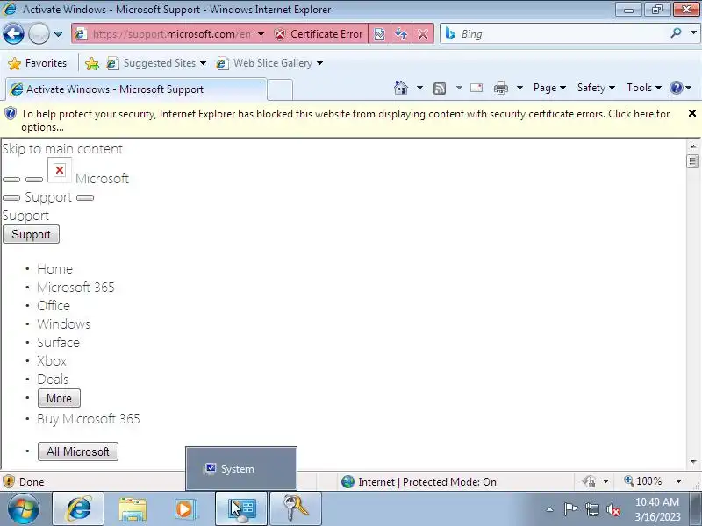Screen dimensions: 702x526
Task: Click the More button
Action: tap(59, 398)
